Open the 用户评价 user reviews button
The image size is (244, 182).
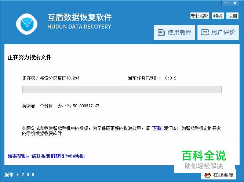pyautogui.click(x=218, y=33)
